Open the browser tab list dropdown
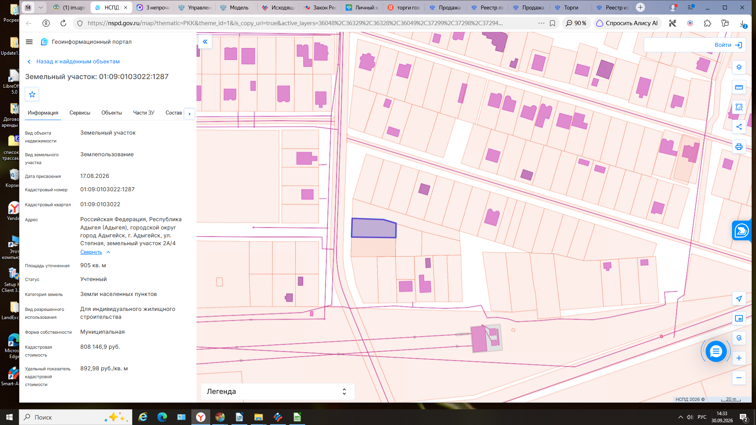Screen dimensions: 756x425 (41, 7)
